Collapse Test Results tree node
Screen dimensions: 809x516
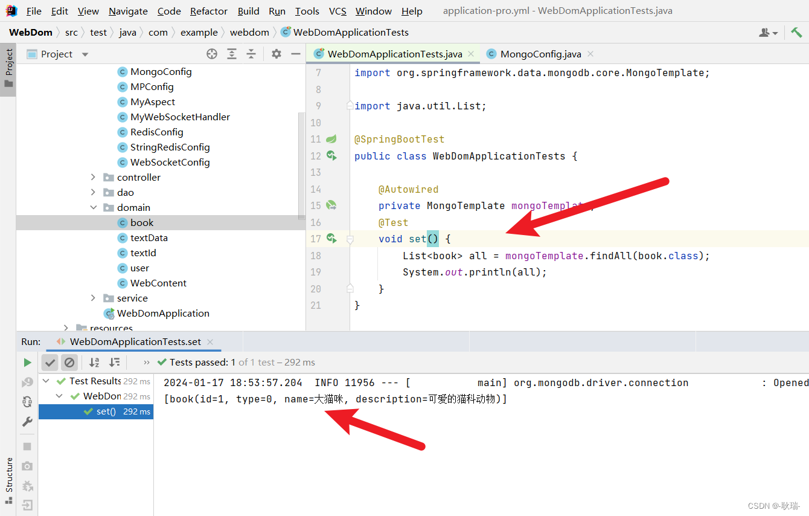click(x=46, y=381)
